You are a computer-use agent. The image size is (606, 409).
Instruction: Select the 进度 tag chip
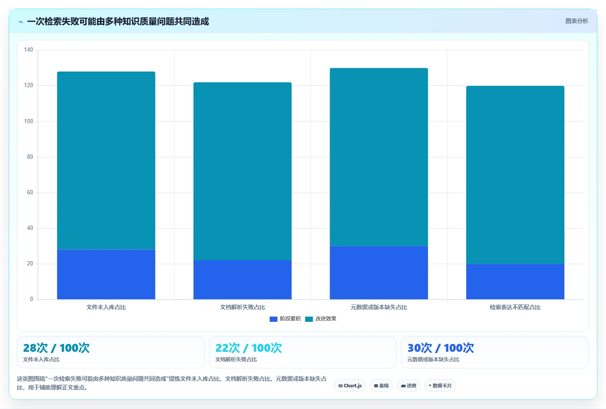click(x=408, y=386)
